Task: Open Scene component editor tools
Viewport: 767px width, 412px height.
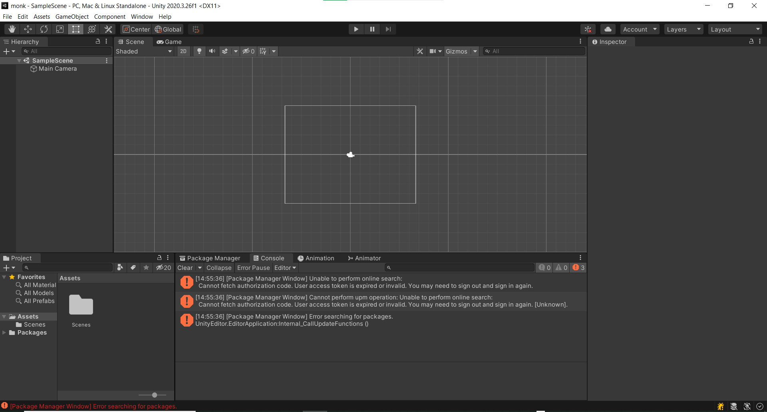Action: click(x=420, y=51)
